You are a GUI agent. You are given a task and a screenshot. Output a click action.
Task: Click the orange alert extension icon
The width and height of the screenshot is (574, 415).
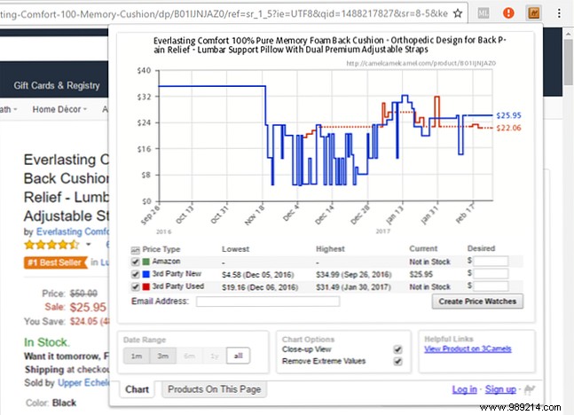tap(508, 13)
